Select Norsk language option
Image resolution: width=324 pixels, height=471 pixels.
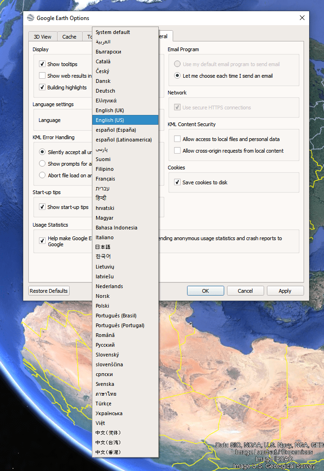point(125,296)
